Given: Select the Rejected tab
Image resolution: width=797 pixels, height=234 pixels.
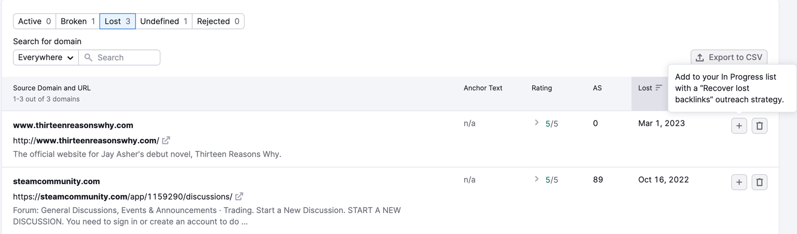Looking at the screenshot, I should pyautogui.click(x=218, y=21).
